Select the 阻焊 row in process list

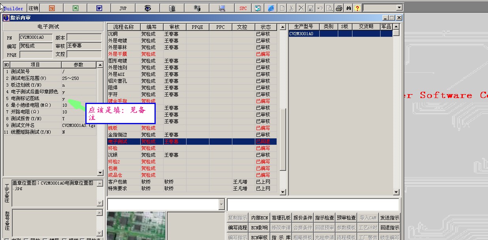click(x=192, y=88)
